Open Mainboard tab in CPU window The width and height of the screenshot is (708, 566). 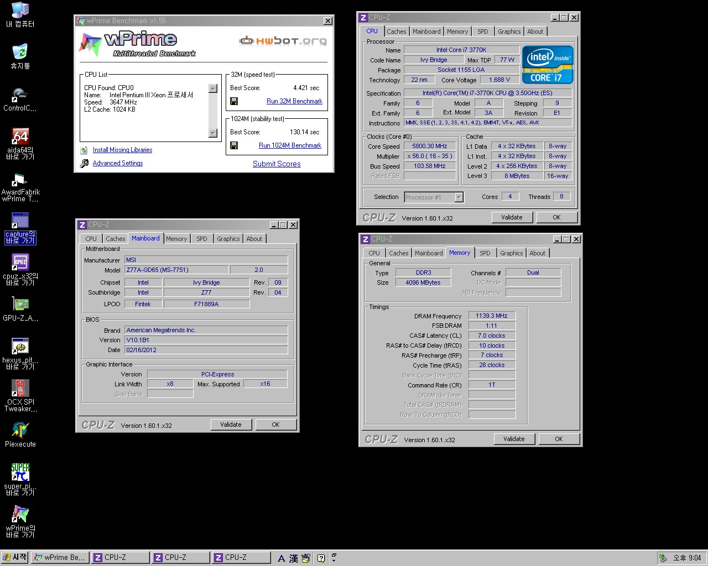click(426, 32)
